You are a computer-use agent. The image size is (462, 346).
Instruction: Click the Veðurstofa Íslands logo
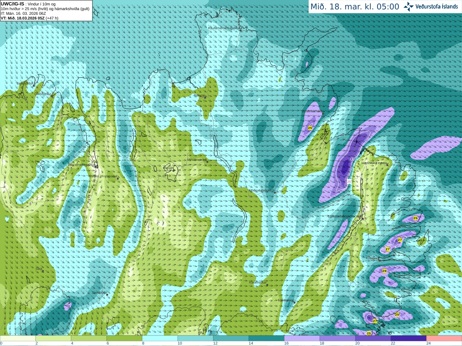tap(431, 7)
